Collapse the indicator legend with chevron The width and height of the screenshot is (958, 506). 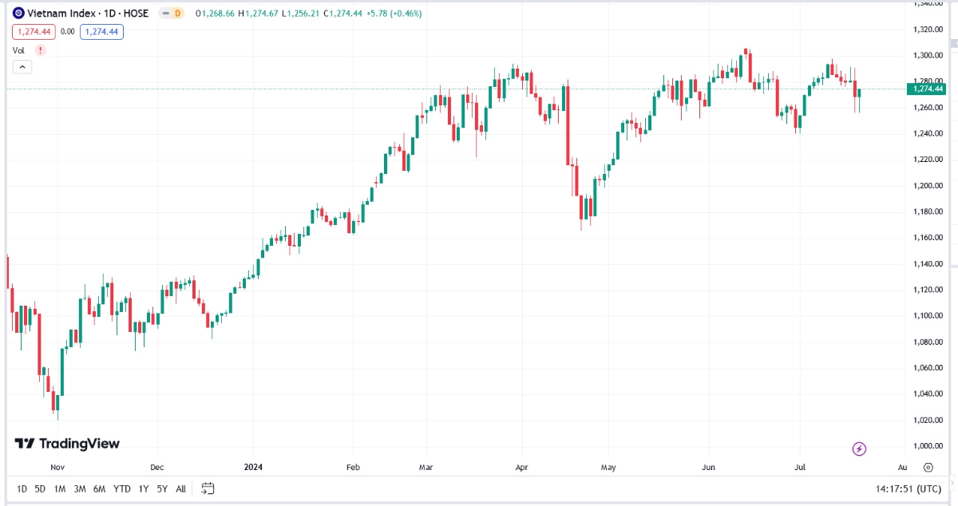[x=22, y=67]
